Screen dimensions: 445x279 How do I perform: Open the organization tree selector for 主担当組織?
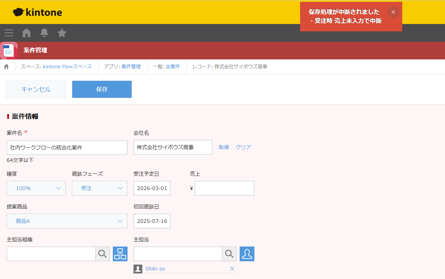(x=120, y=254)
